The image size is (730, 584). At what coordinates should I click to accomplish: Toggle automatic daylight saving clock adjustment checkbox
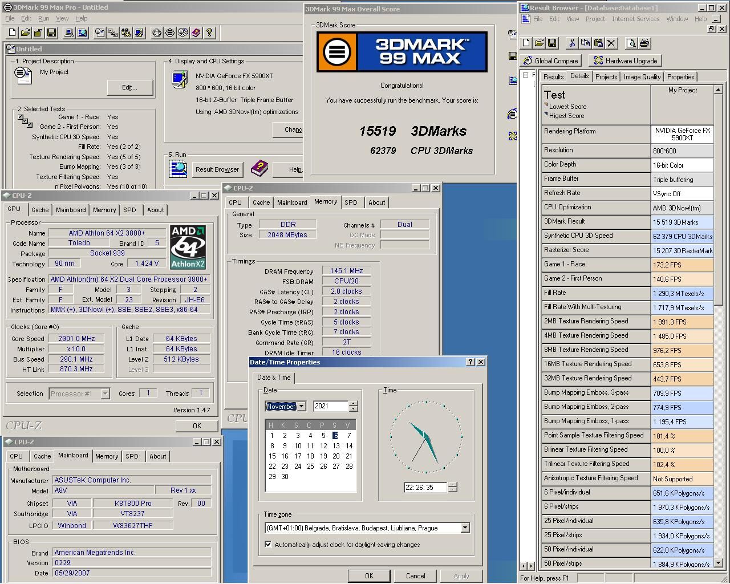pyautogui.click(x=268, y=545)
